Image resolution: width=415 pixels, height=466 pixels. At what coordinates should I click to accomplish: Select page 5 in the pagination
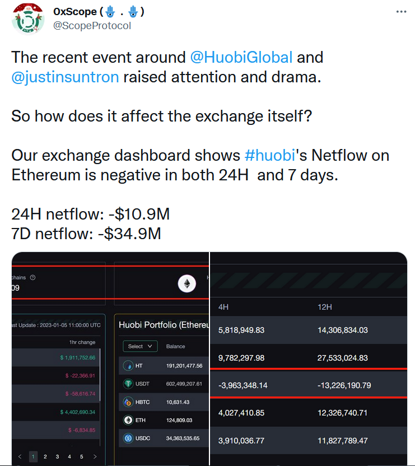81,456
